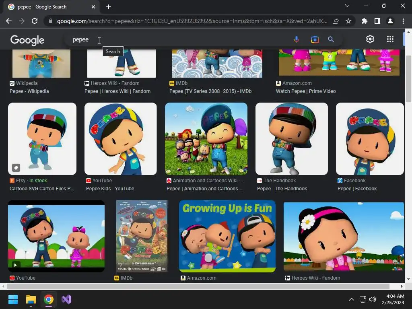Image resolution: width=412 pixels, height=309 pixels.
Task: Open Heroes Wiki girl with flower thumbnail
Action: [344, 237]
